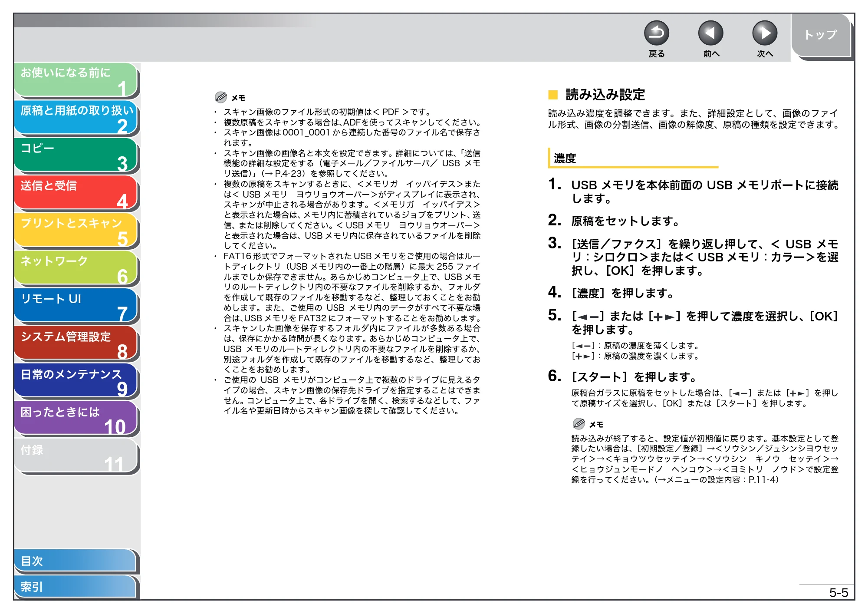Click the 目次 (contents) button

tap(76, 561)
